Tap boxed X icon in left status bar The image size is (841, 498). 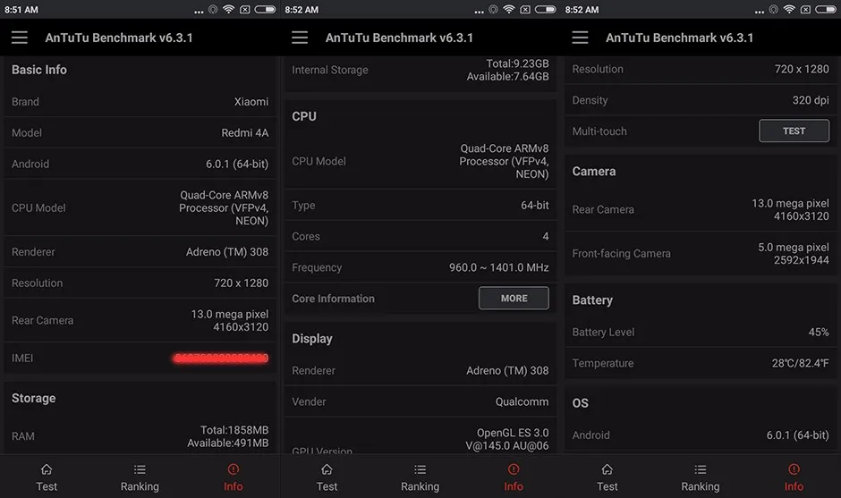245,9
